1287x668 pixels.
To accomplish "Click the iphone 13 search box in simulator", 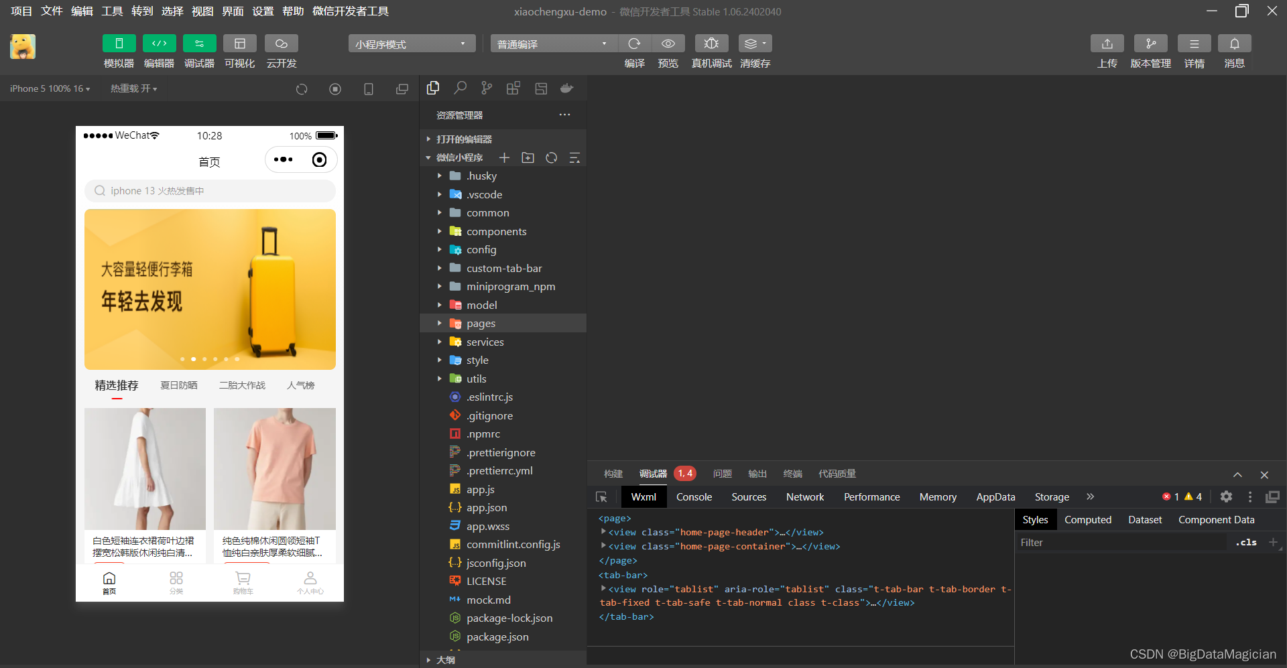I will pyautogui.click(x=210, y=191).
